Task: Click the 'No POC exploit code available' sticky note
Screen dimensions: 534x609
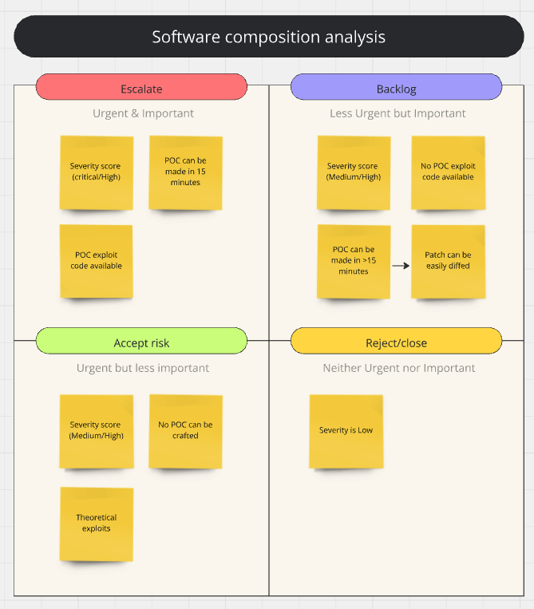Action: click(448, 172)
